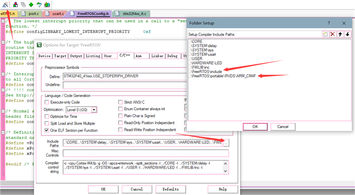The image size is (355, 195).
Task: Click the stacked windows toolbar icon
Action: (x=23, y=5)
